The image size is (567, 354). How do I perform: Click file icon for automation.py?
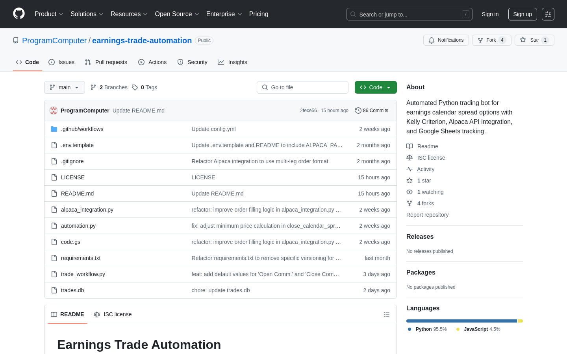[x=54, y=226]
